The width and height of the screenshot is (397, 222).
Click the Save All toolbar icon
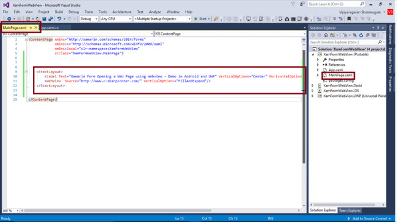click(51, 19)
